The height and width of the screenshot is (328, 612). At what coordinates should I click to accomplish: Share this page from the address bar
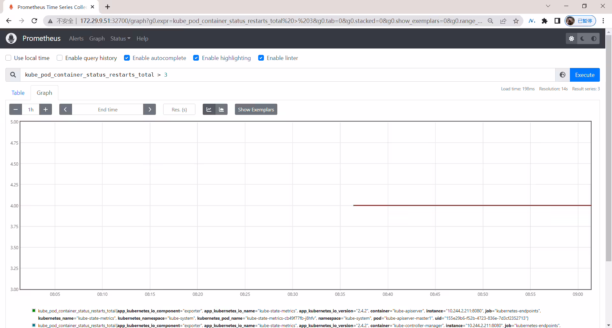[503, 21]
